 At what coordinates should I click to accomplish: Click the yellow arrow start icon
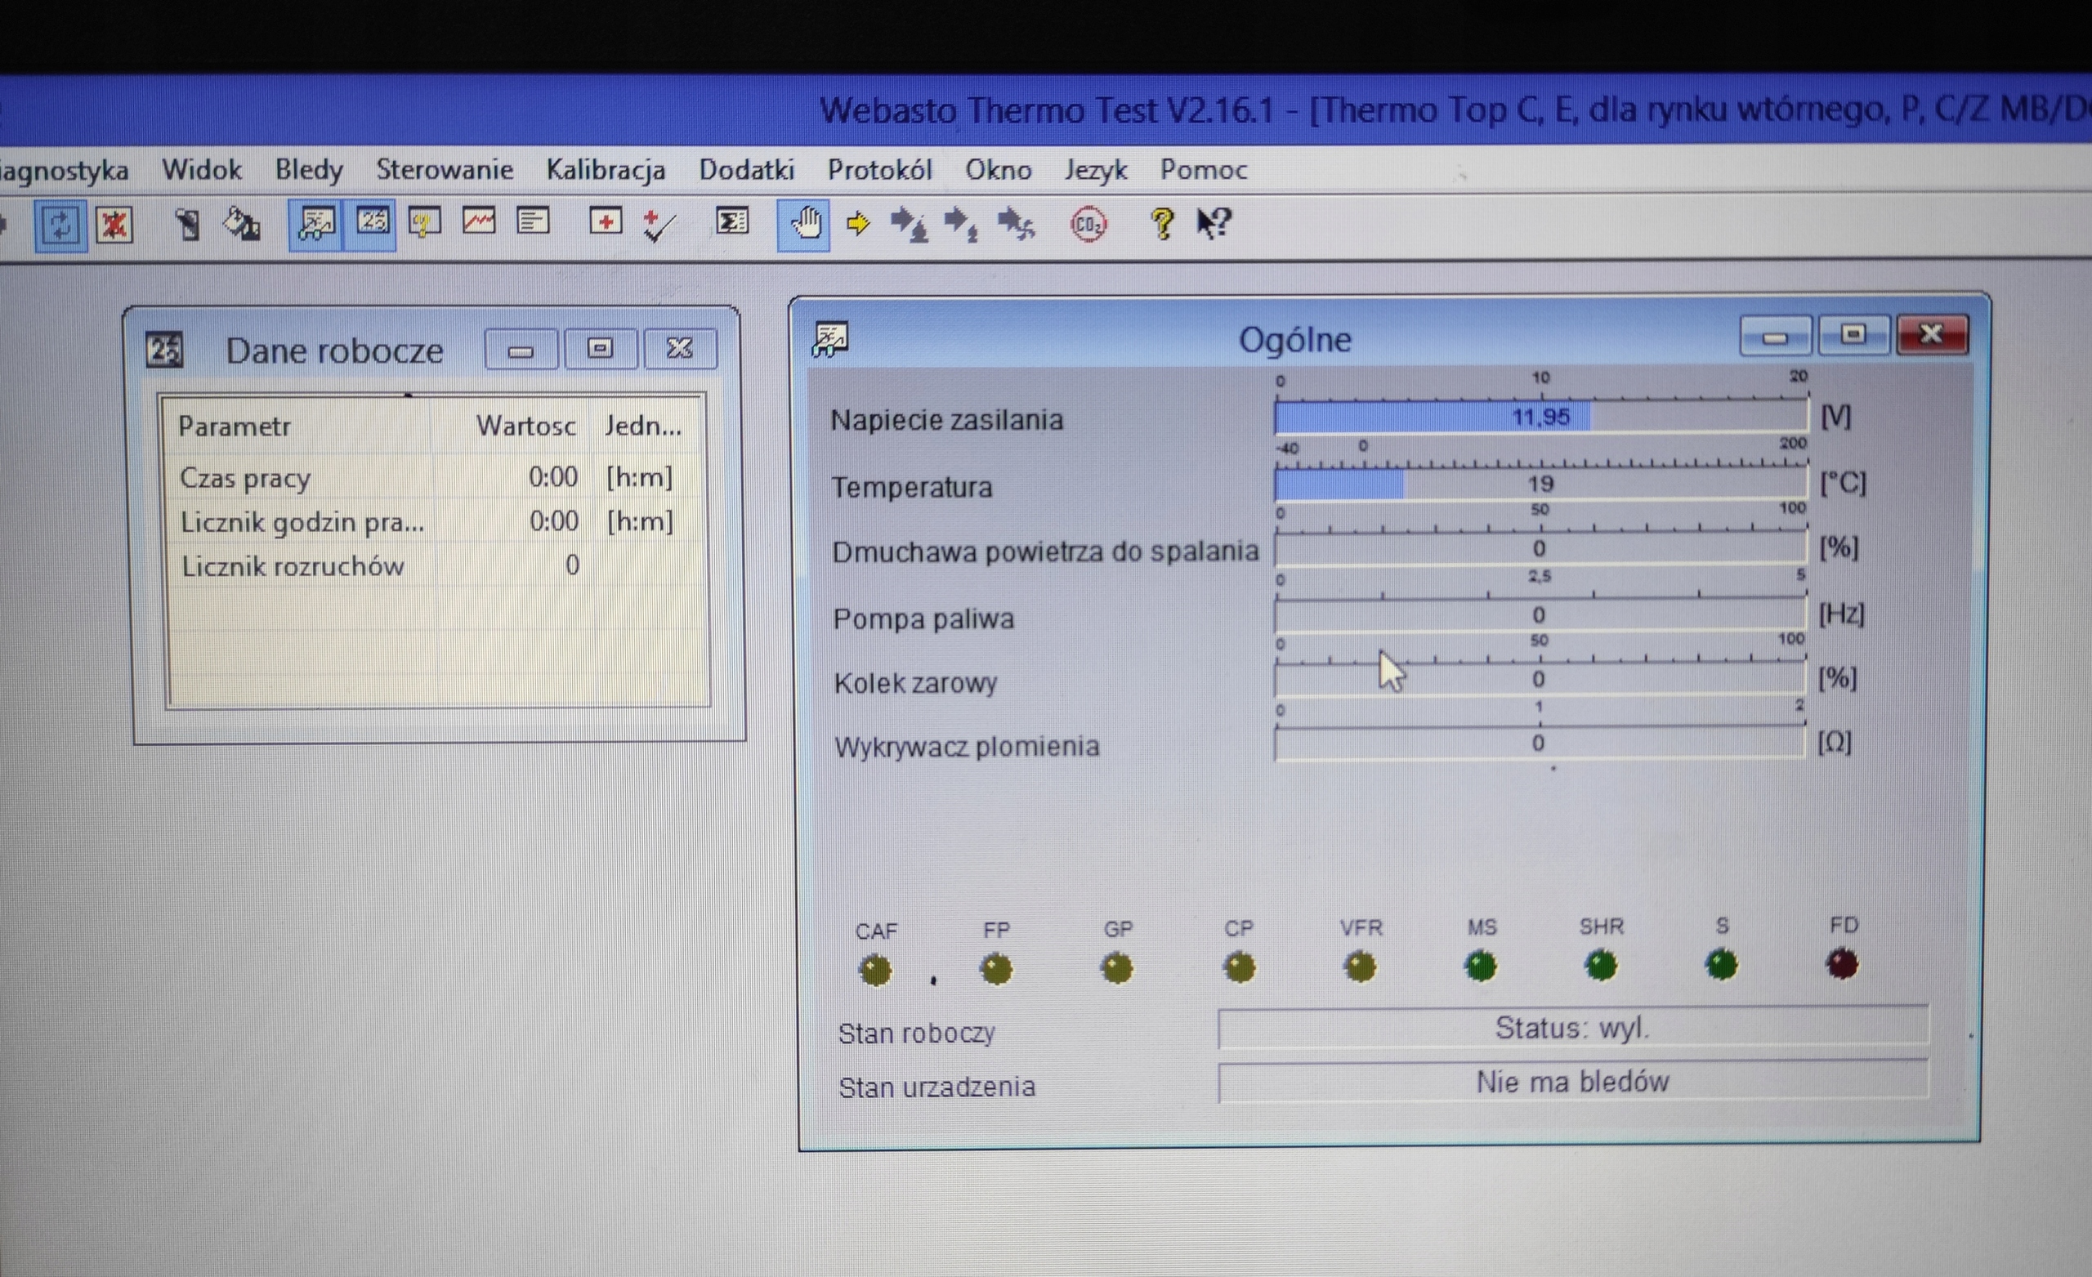coord(858,224)
